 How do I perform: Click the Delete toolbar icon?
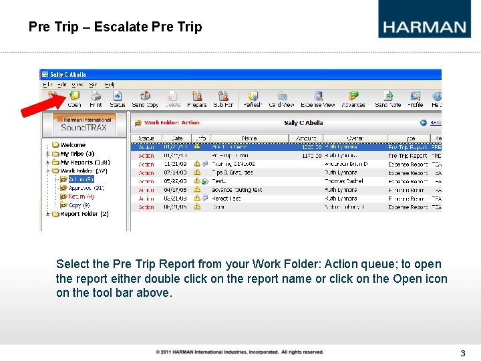pyautogui.click(x=173, y=96)
